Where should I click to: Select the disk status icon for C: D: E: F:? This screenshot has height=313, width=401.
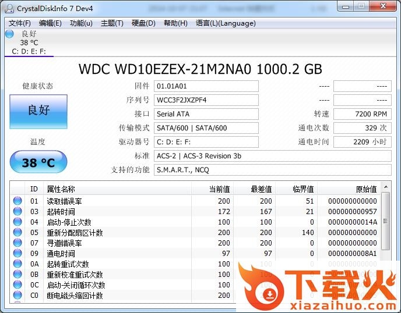(x=10, y=34)
